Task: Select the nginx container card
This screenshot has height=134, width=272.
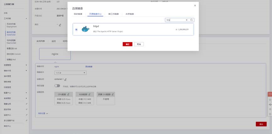Action: pyautogui.click(x=55, y=54)
